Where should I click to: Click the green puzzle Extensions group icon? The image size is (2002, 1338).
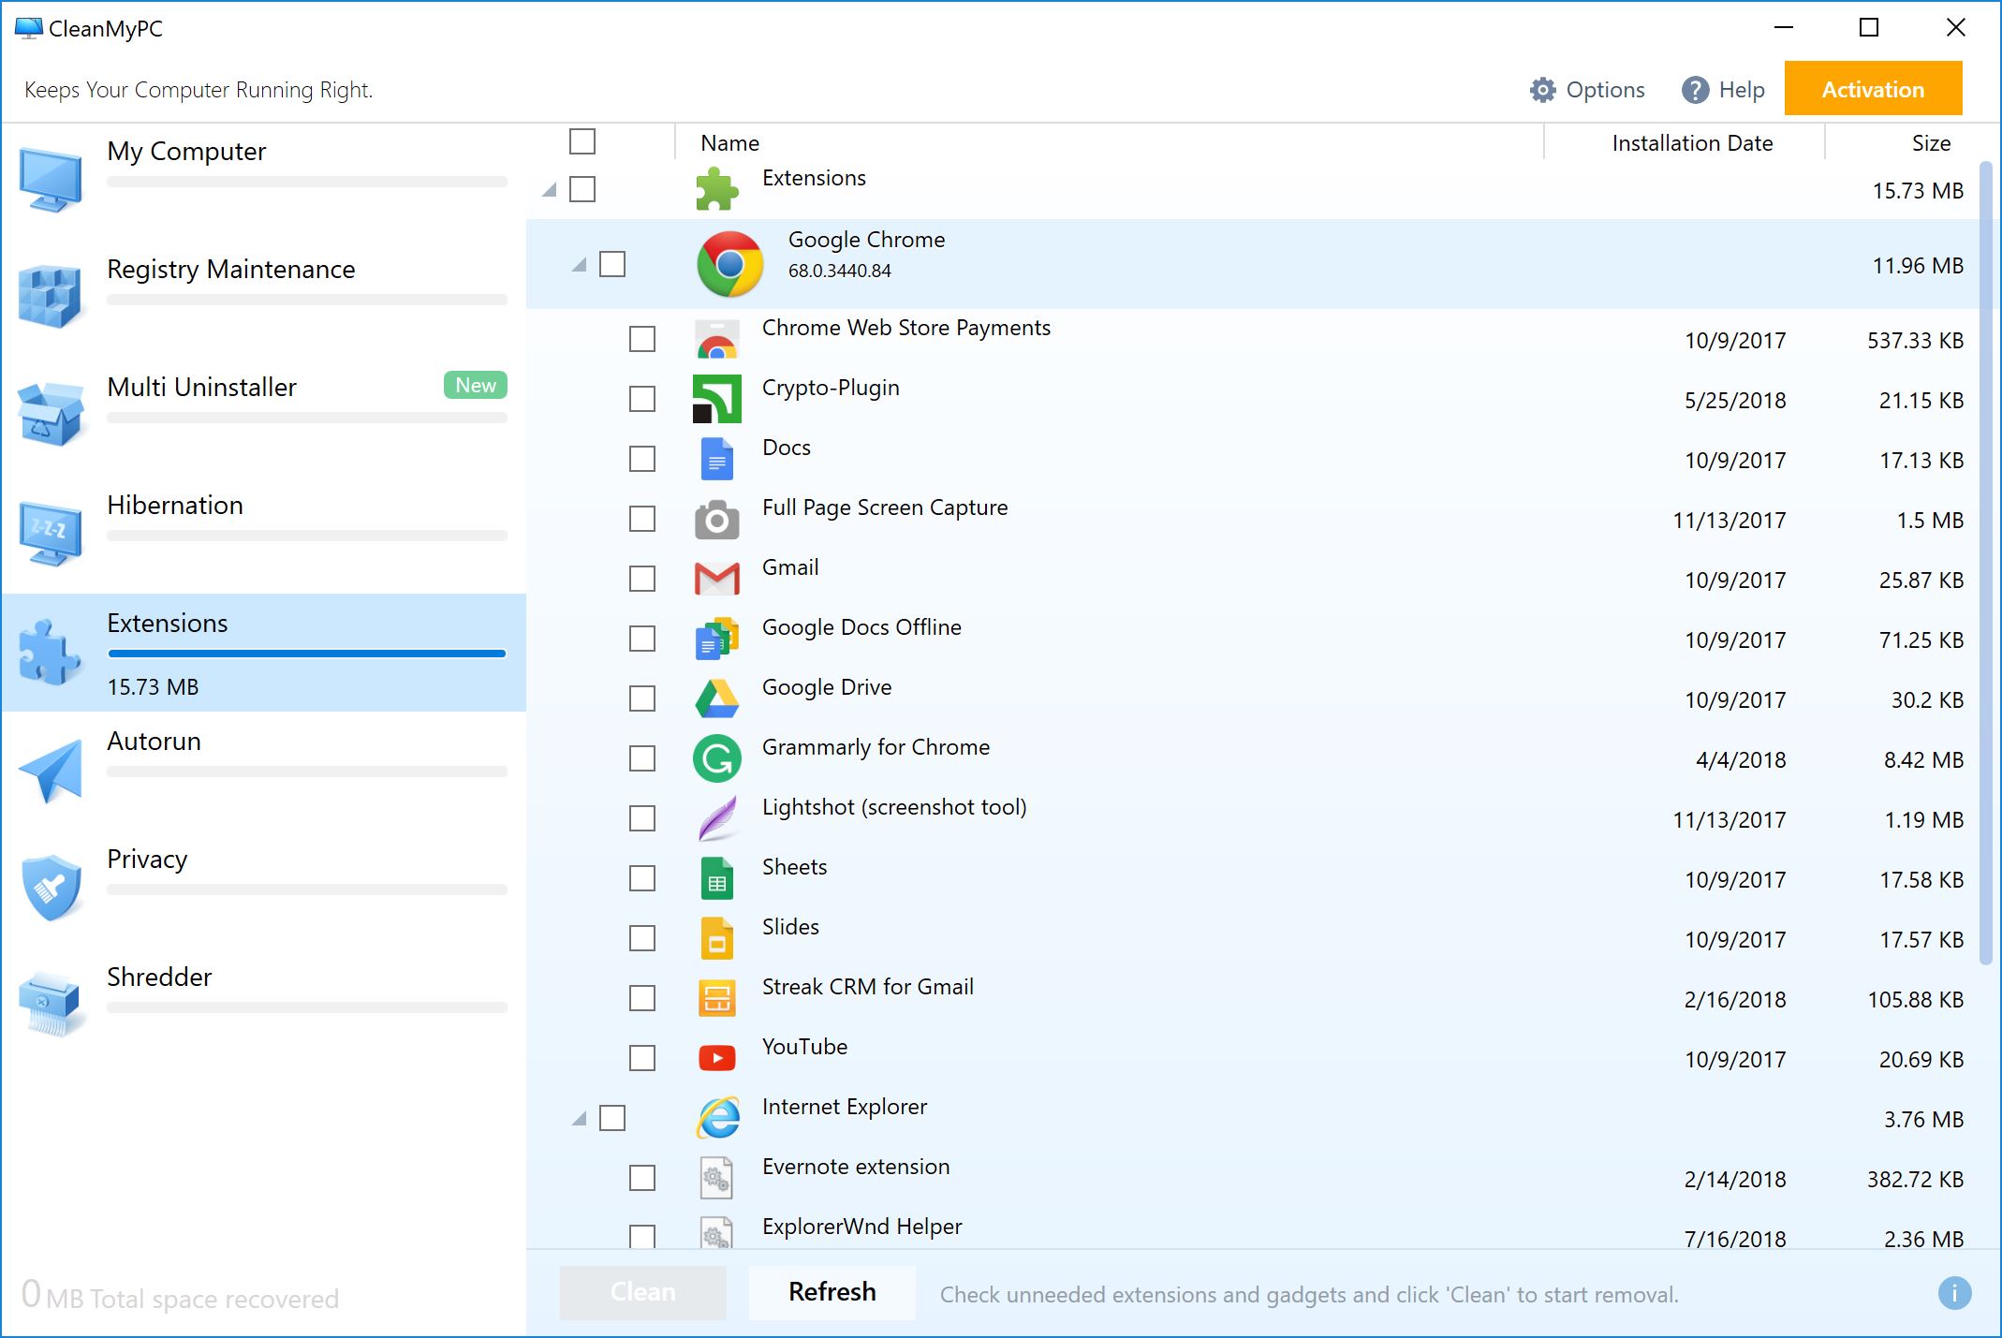click(x=716, y=189)
